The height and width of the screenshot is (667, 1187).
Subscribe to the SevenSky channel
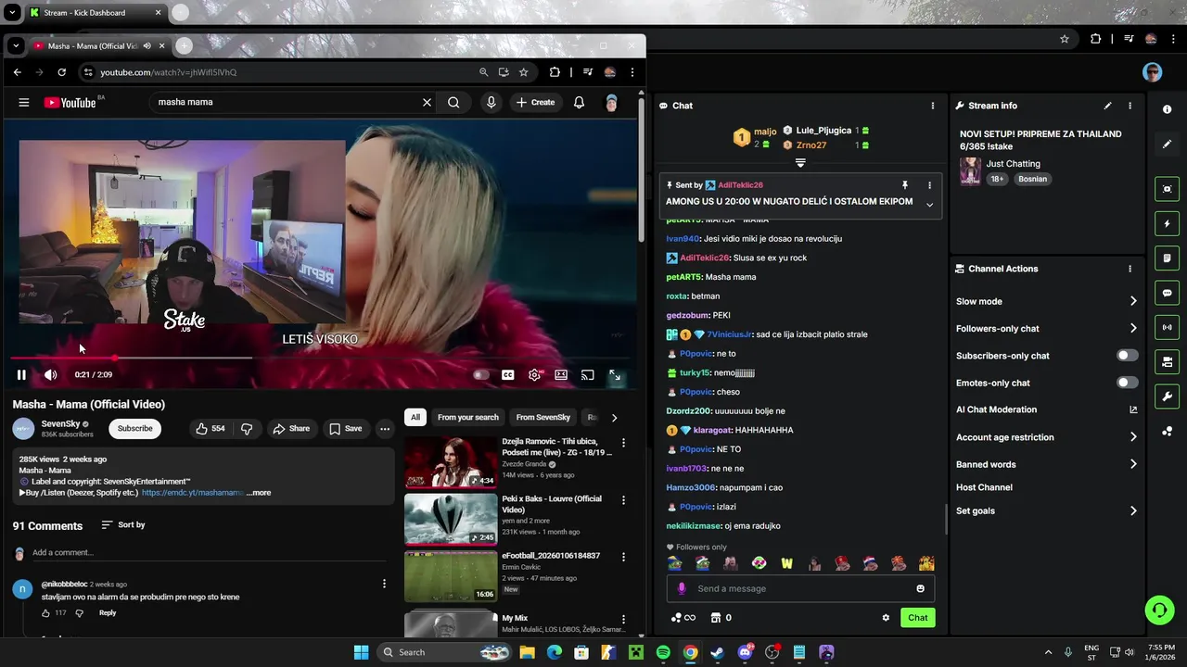[x=134, y=429]
